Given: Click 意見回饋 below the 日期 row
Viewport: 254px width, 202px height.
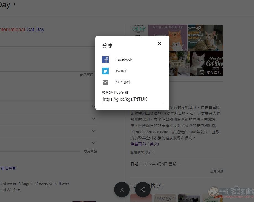Looking at the screenshot, I should [x=216, y=171].
